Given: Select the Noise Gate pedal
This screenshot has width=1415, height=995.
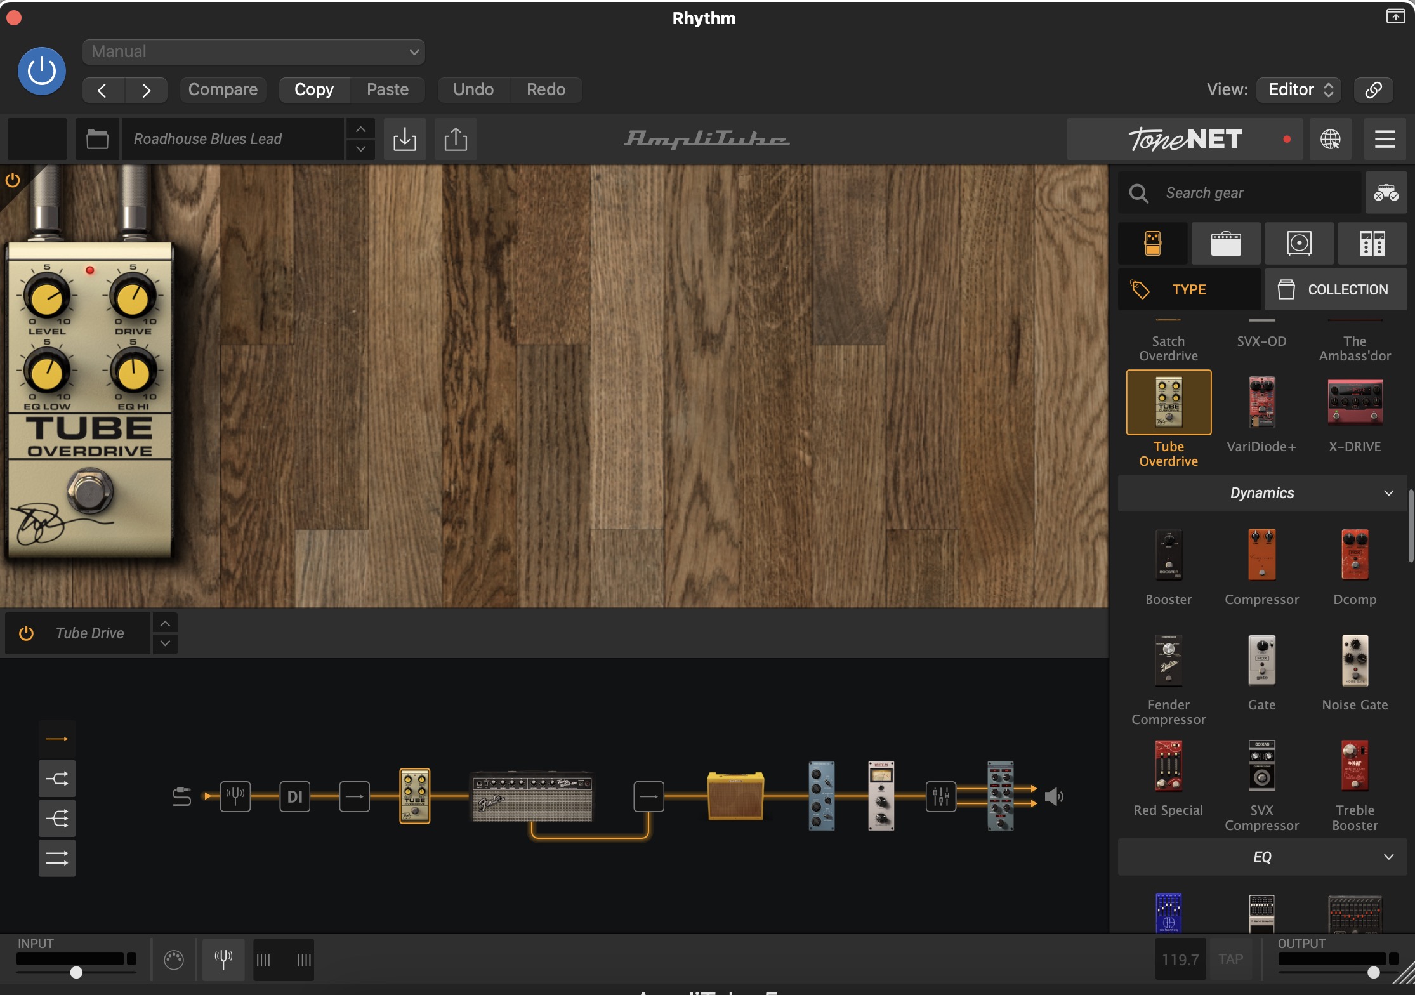Looking at the screenshot, I should click(x=1355, y=661).
